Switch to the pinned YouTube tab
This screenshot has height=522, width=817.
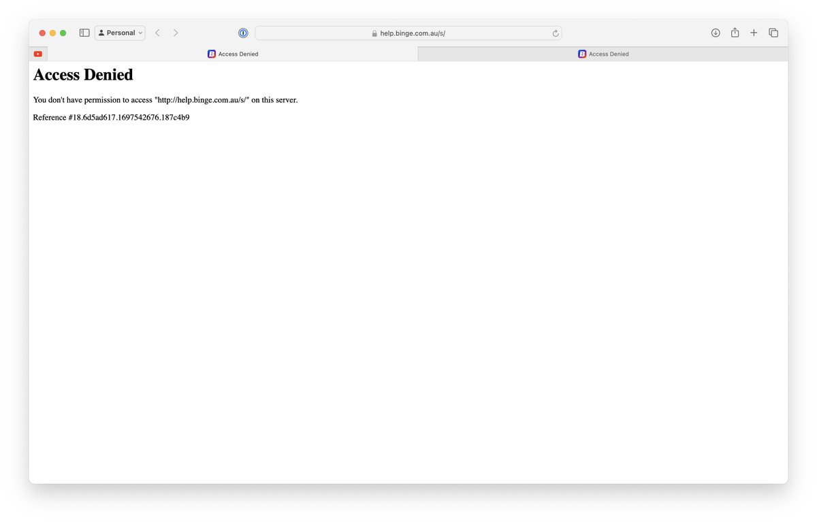coord(38,54)
